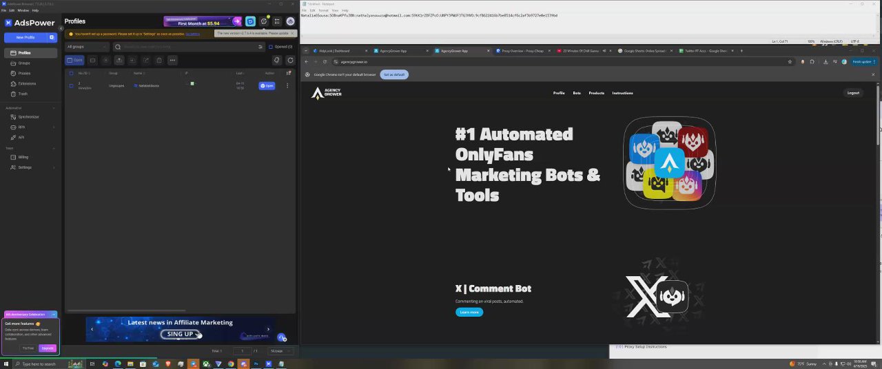Viewport: 882px width, 369px height.
Task: Click the more actions ellipsis toolbar icon
Action: [172, 60]
